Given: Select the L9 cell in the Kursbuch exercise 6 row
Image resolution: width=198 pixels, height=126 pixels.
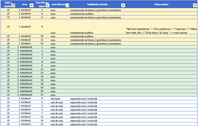Looking at the screenshot, I should pyautogui.click(x=8, y=17).
